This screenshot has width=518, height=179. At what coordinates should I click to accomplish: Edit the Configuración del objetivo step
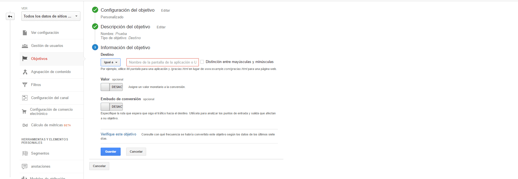tap(166, 11)
